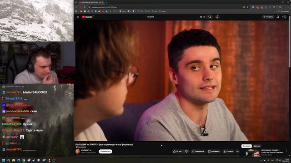Run search with the magnifier button
This screenshot has width=291, height=163.
click(x=210, y=17)
